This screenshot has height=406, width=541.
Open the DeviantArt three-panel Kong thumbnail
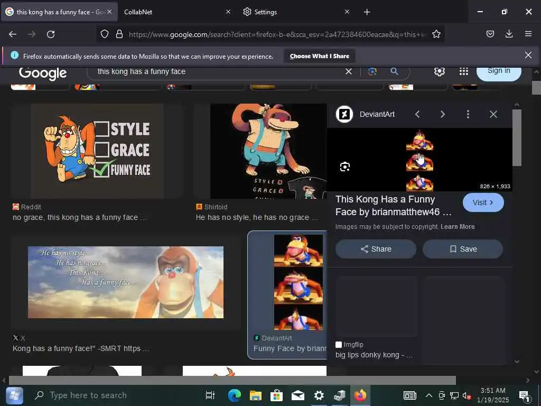(x=299, y=282)
